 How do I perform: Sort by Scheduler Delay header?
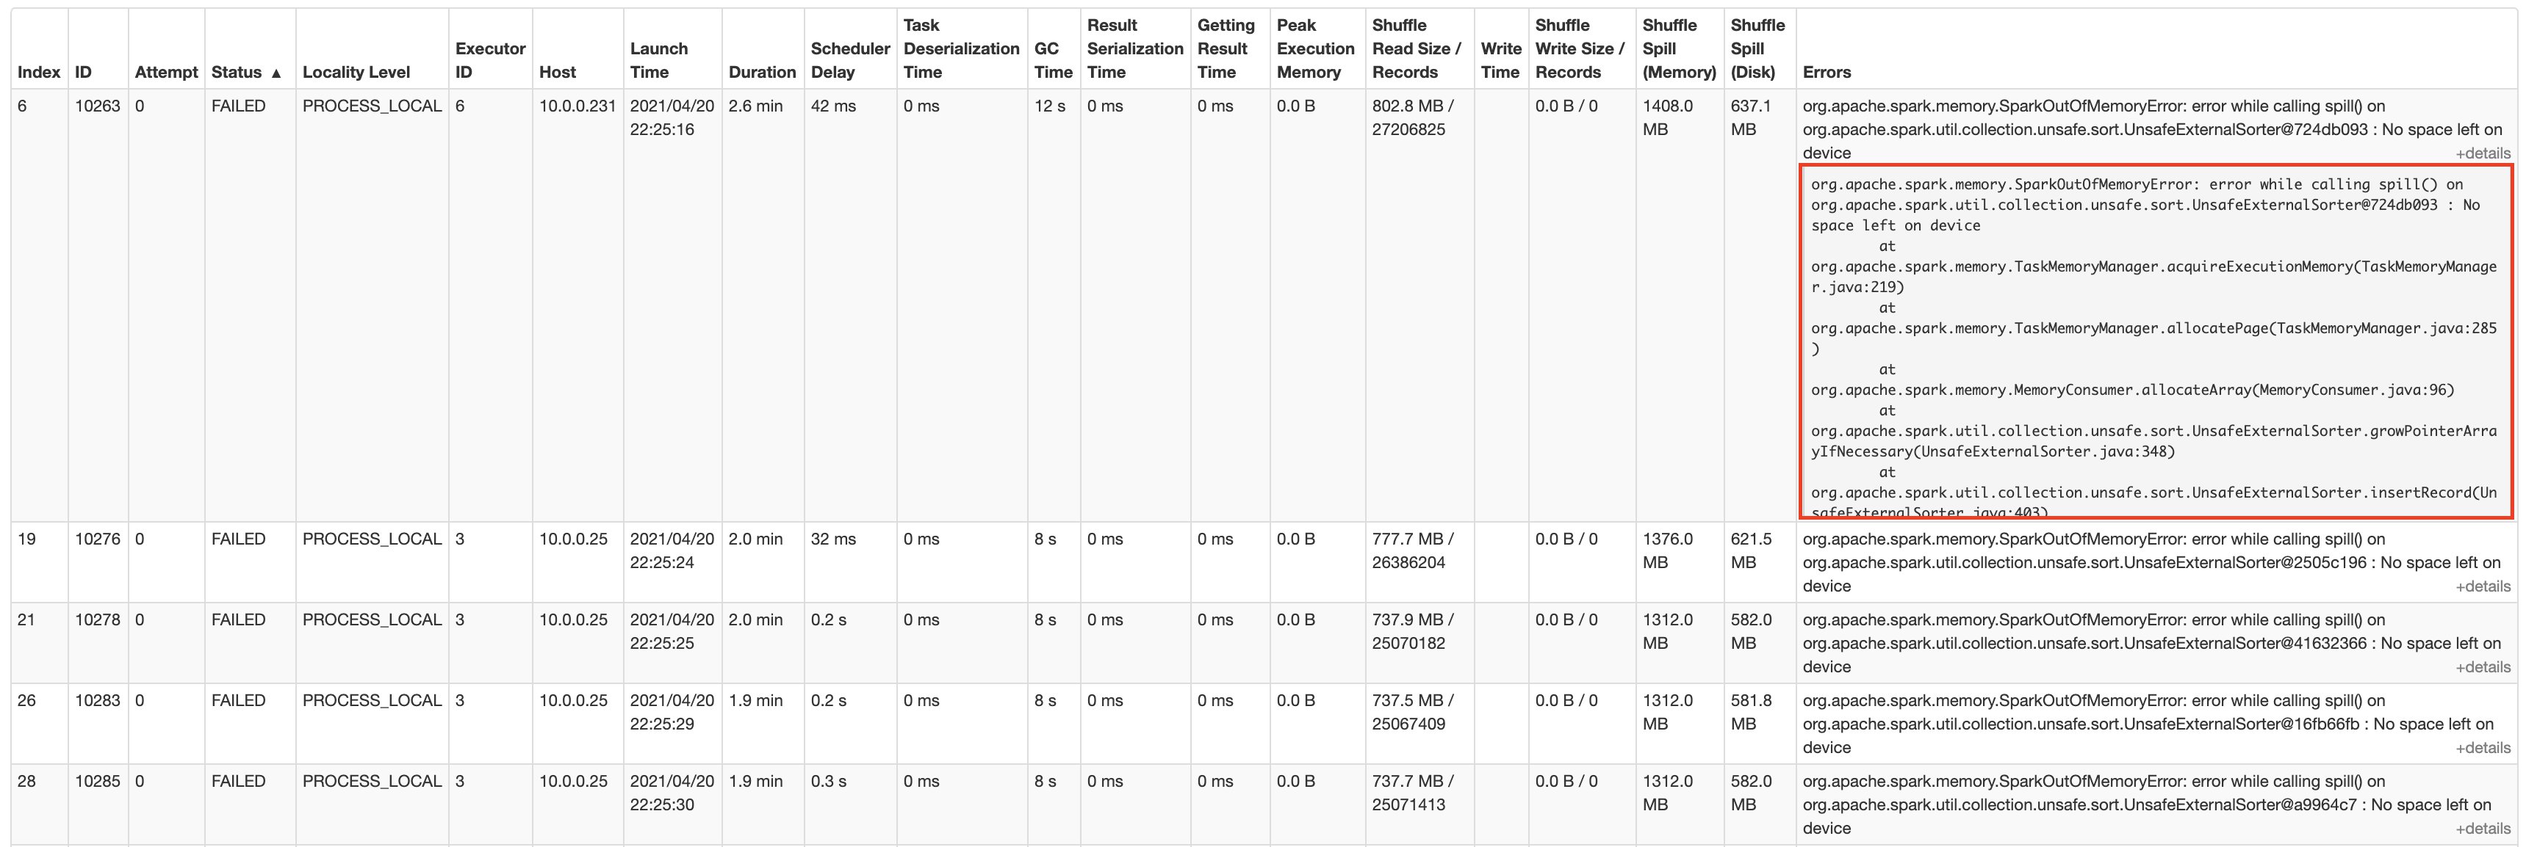[850, 59]
